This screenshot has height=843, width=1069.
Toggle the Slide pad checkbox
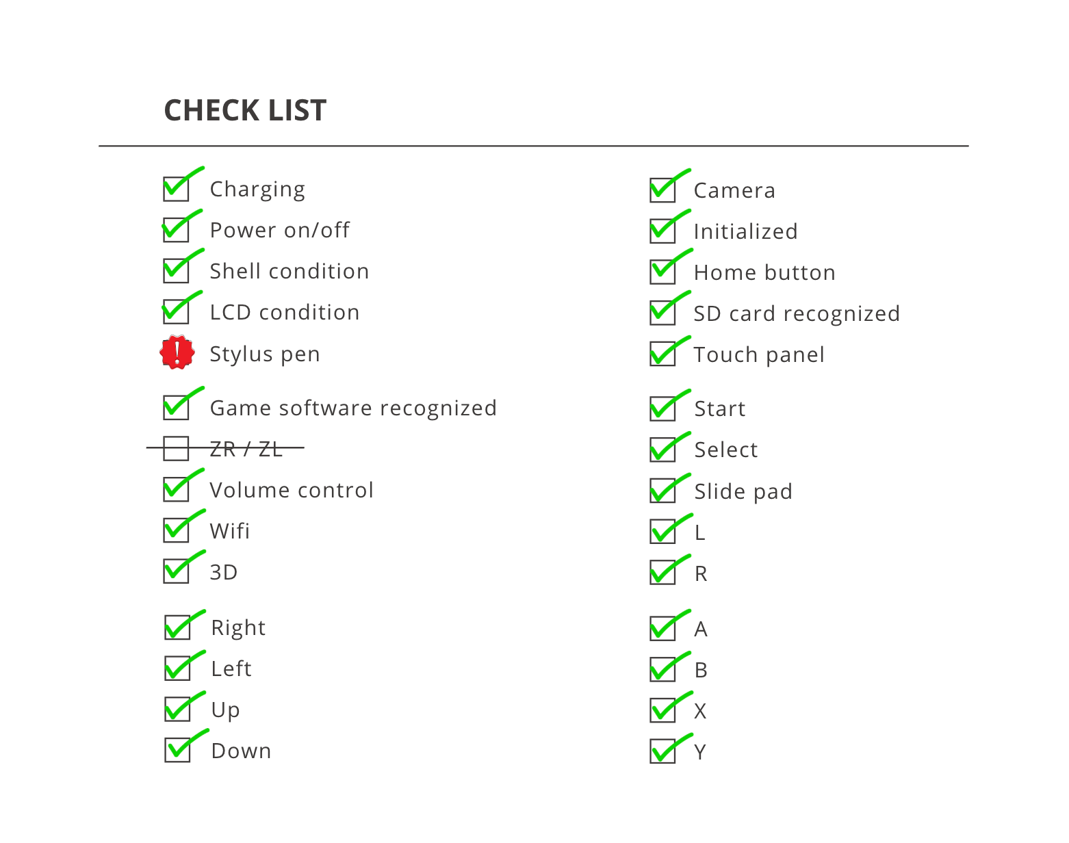[x=662, y=491]
